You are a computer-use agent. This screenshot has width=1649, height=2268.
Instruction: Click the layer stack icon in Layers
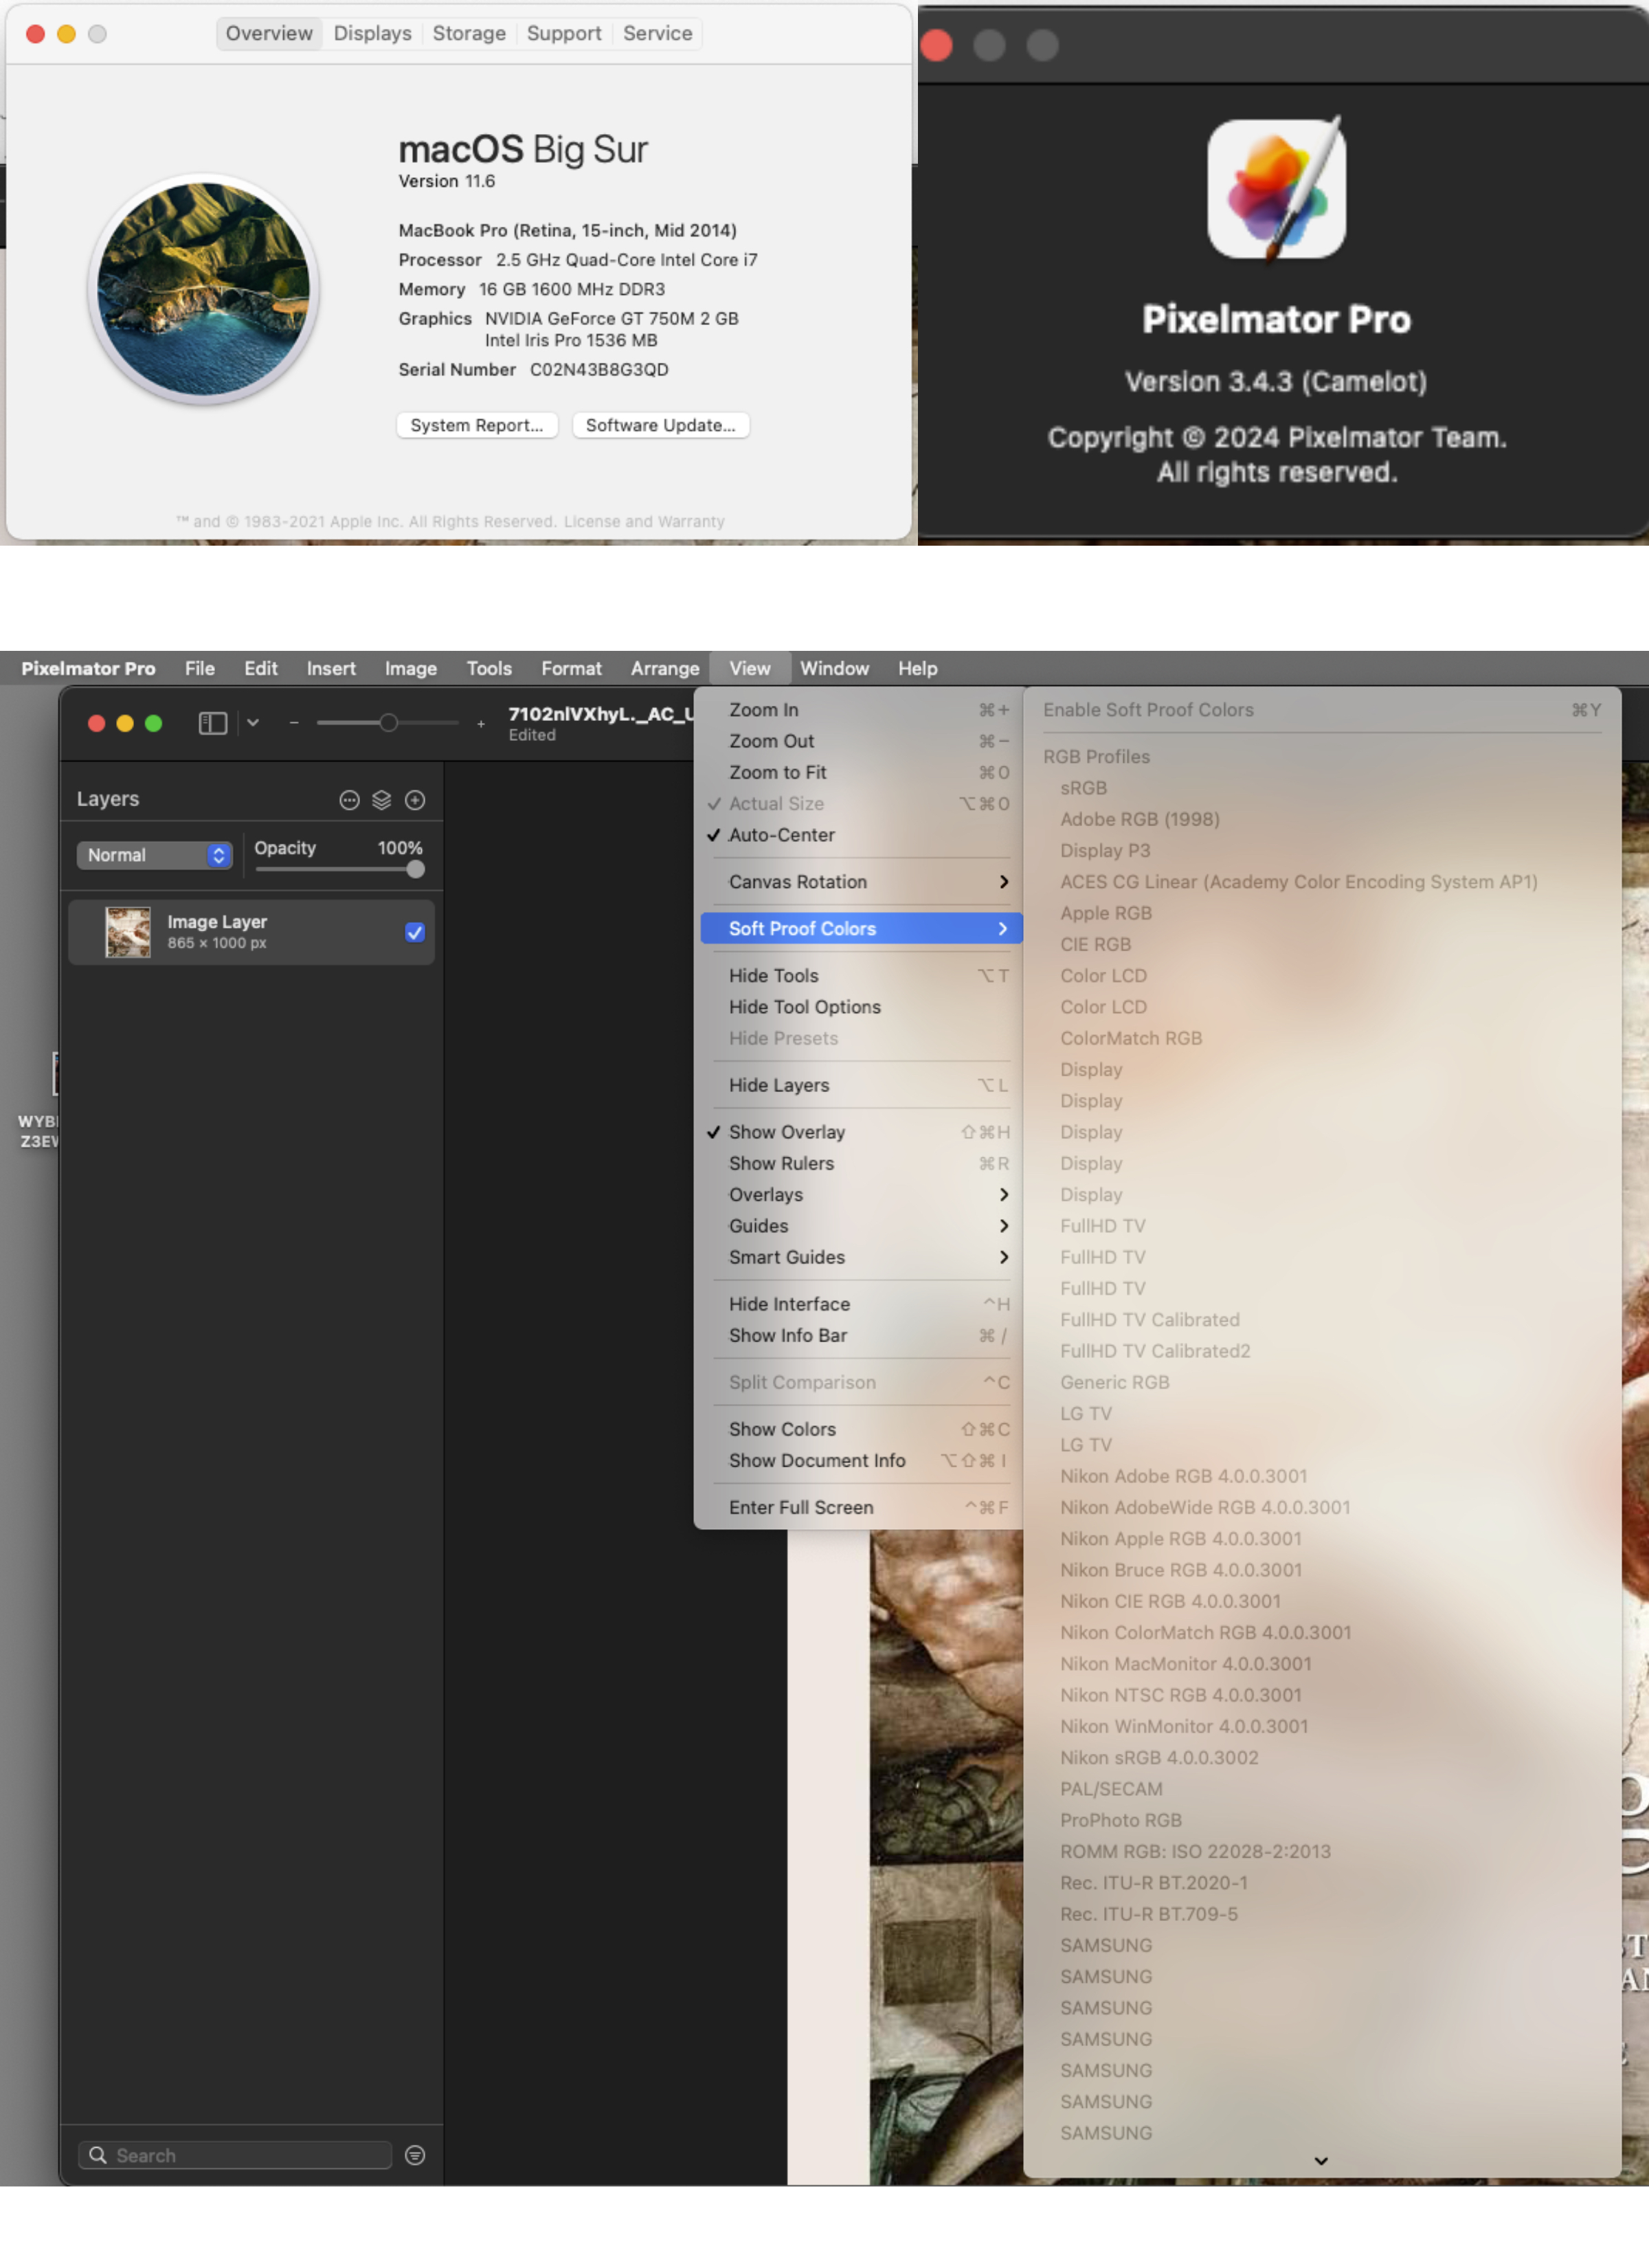point(381,800)
